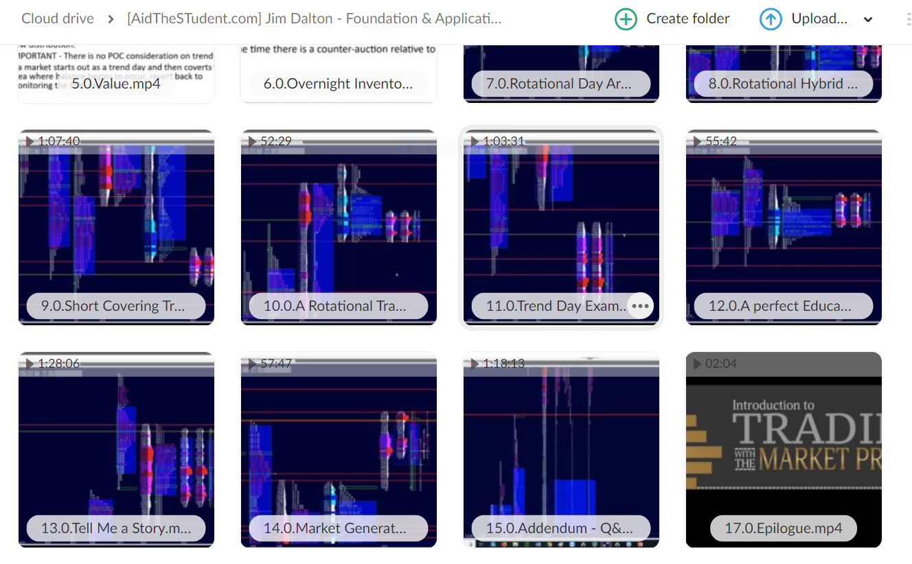Open the 15.0.Addendum - Q& video thumbnail

click(561, 449)
